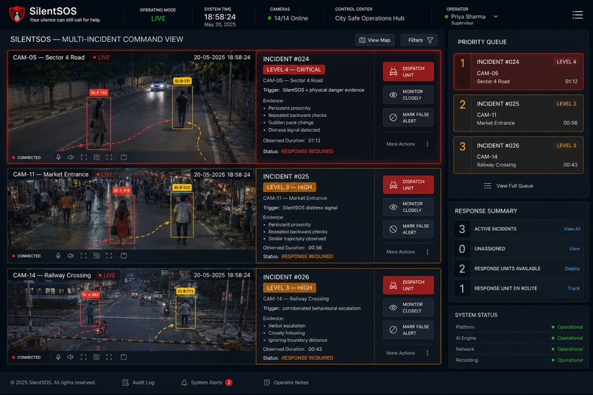
Task: Open the View Map button
Action: point(374,40)
